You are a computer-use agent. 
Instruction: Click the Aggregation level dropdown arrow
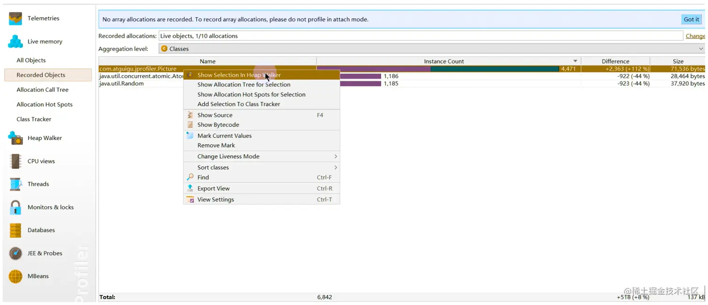point(701,49)
